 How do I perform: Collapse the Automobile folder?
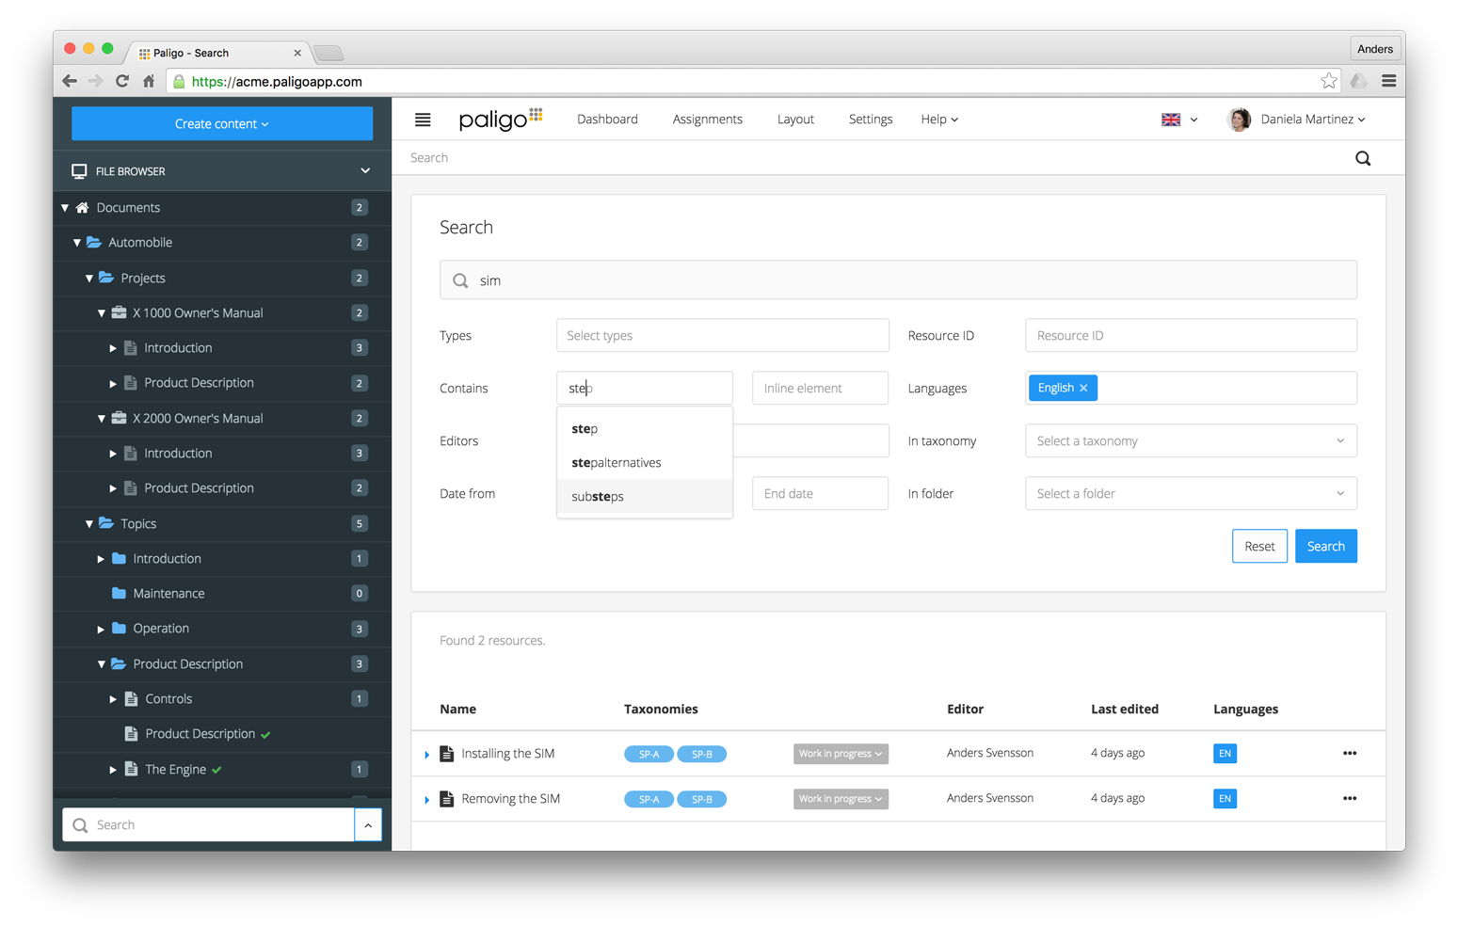77,243
